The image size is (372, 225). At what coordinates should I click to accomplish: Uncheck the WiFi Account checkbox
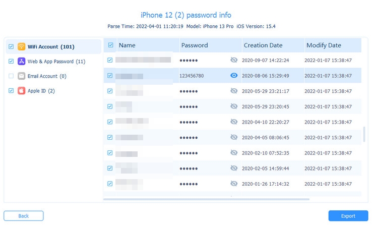(11, 47)
